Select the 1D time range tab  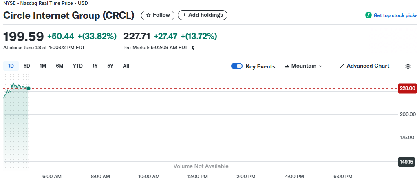[11, 66]
